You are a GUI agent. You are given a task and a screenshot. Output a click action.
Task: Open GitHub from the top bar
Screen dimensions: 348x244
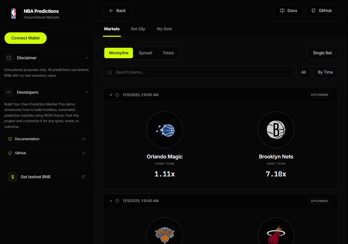click(321, 11)
